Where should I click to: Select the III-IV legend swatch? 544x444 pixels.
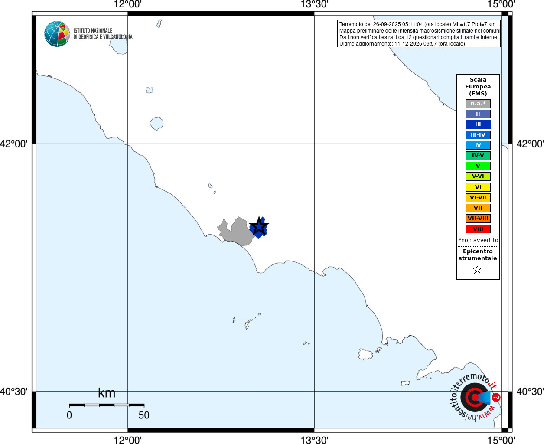[x=478, y=135]
